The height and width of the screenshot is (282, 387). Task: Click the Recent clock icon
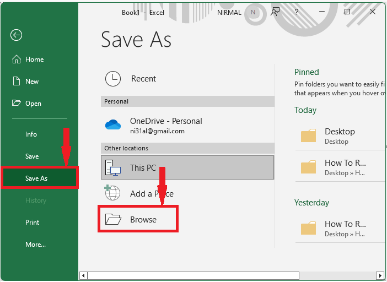(113, 79)
